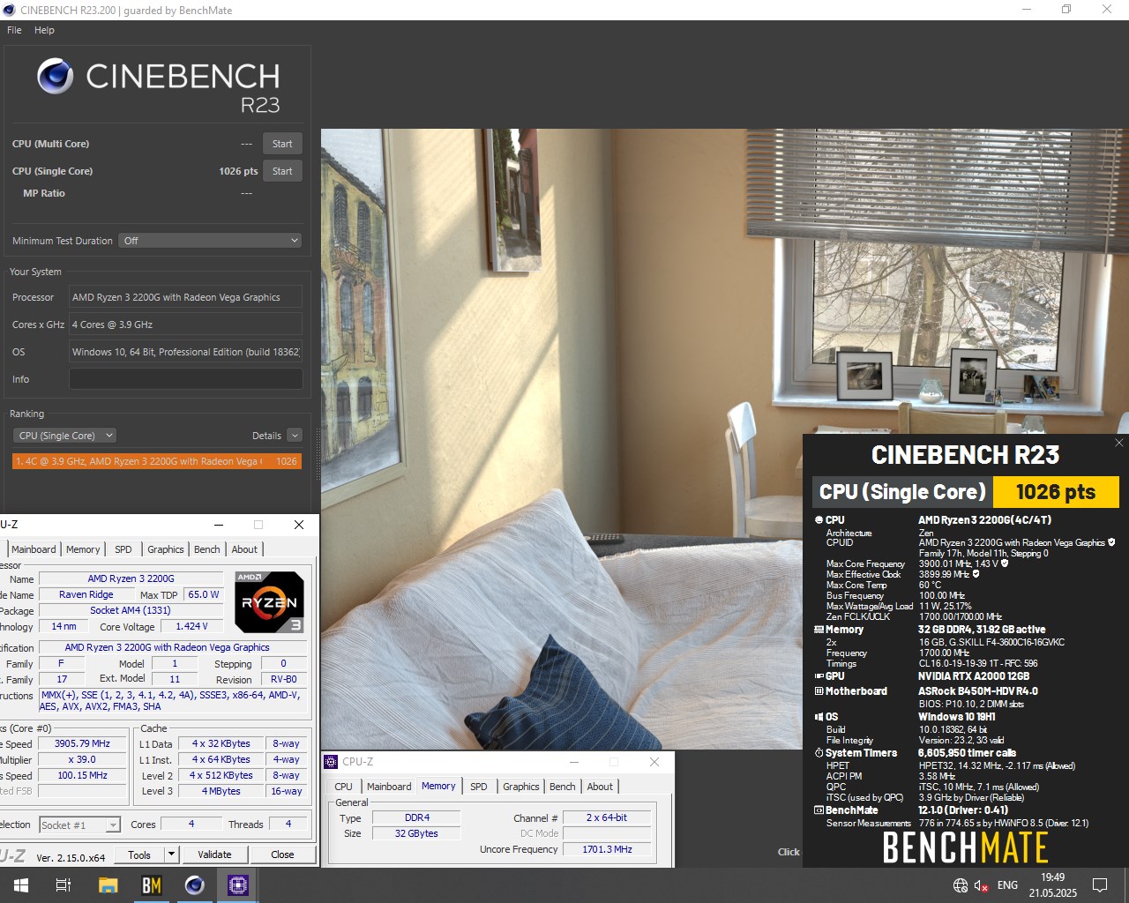
Task: Click the 1026 pts yellow score badge
Action: pyautogui.click(x=1056, y=492)
